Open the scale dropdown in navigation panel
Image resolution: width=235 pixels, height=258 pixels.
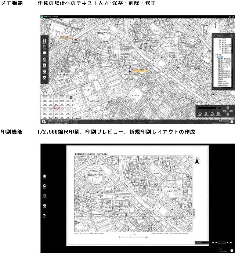pos(209,108)
